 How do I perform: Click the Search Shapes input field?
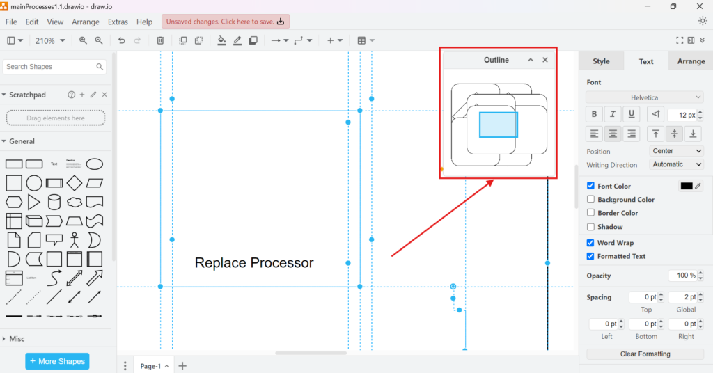pos(54,67)
